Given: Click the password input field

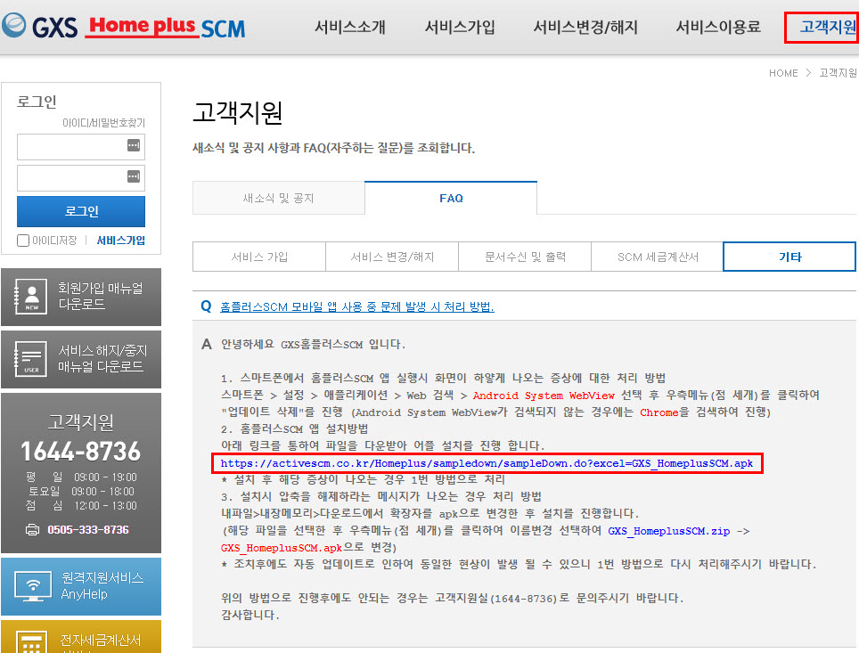Looking at the screenshot, I should click(x=81, y=178).
